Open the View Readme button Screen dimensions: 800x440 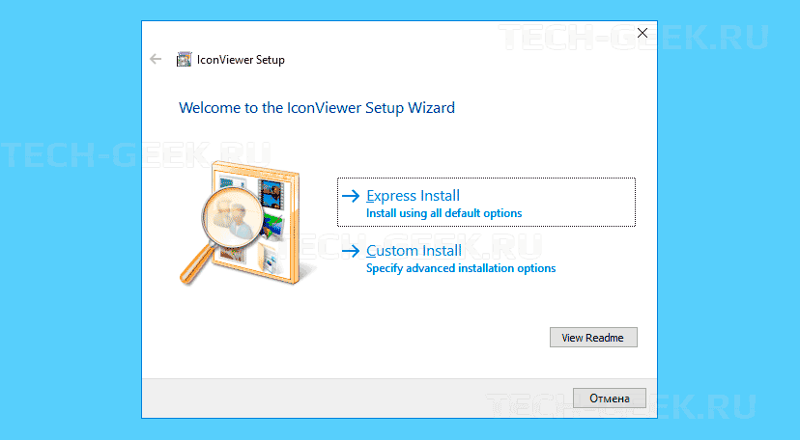click(x=593, y=338)
